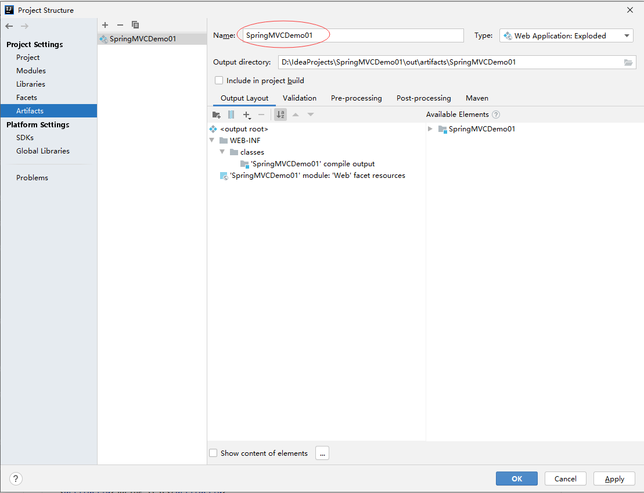Go back using the left arrow icon
Viewport: 644px width, 493px height.
[9, 26]
